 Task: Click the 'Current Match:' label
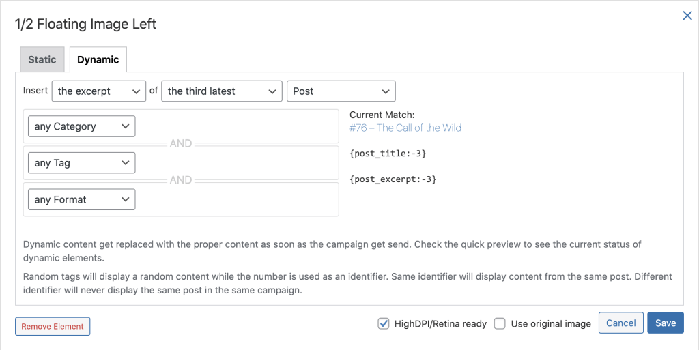tap(382, 115)
